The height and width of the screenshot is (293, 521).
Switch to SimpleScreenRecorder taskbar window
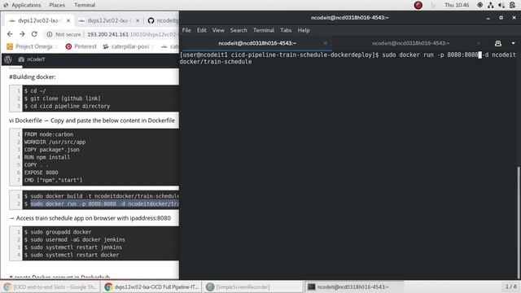253,286
